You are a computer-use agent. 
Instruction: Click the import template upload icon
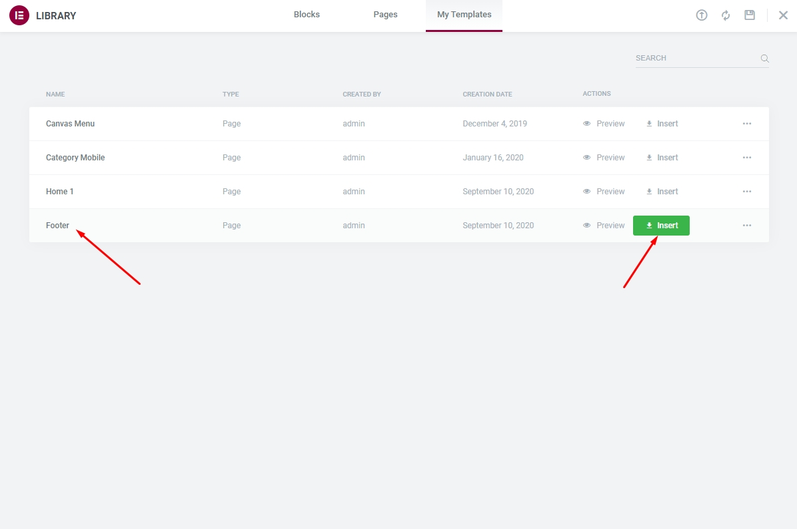click(702, 15)
